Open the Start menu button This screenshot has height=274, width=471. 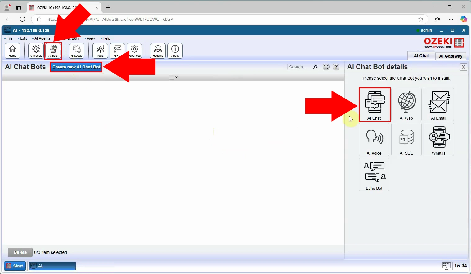tap(15, 266)
